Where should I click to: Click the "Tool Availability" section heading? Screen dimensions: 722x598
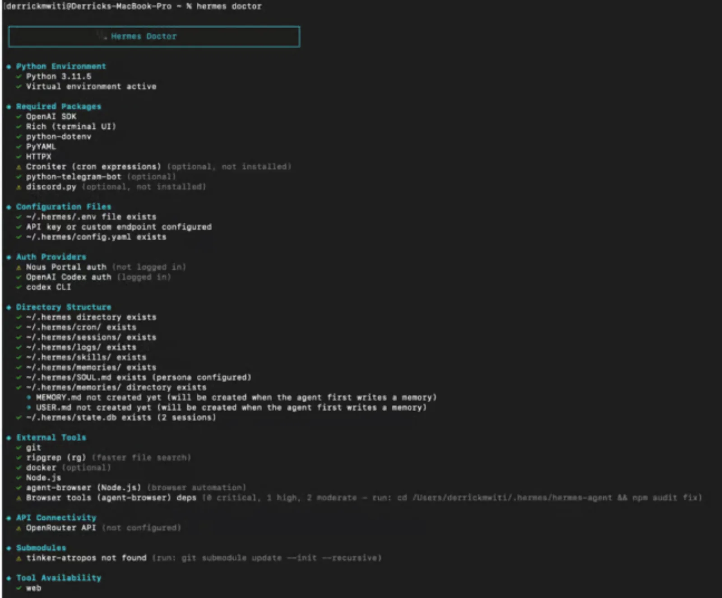59,578
